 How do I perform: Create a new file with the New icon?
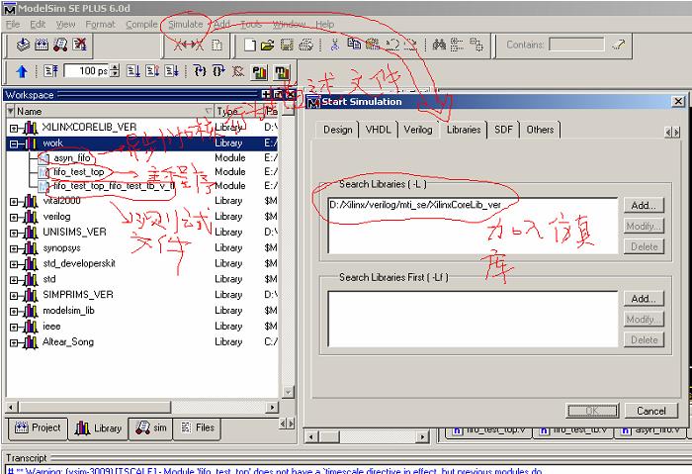click(x=250, y=45)
